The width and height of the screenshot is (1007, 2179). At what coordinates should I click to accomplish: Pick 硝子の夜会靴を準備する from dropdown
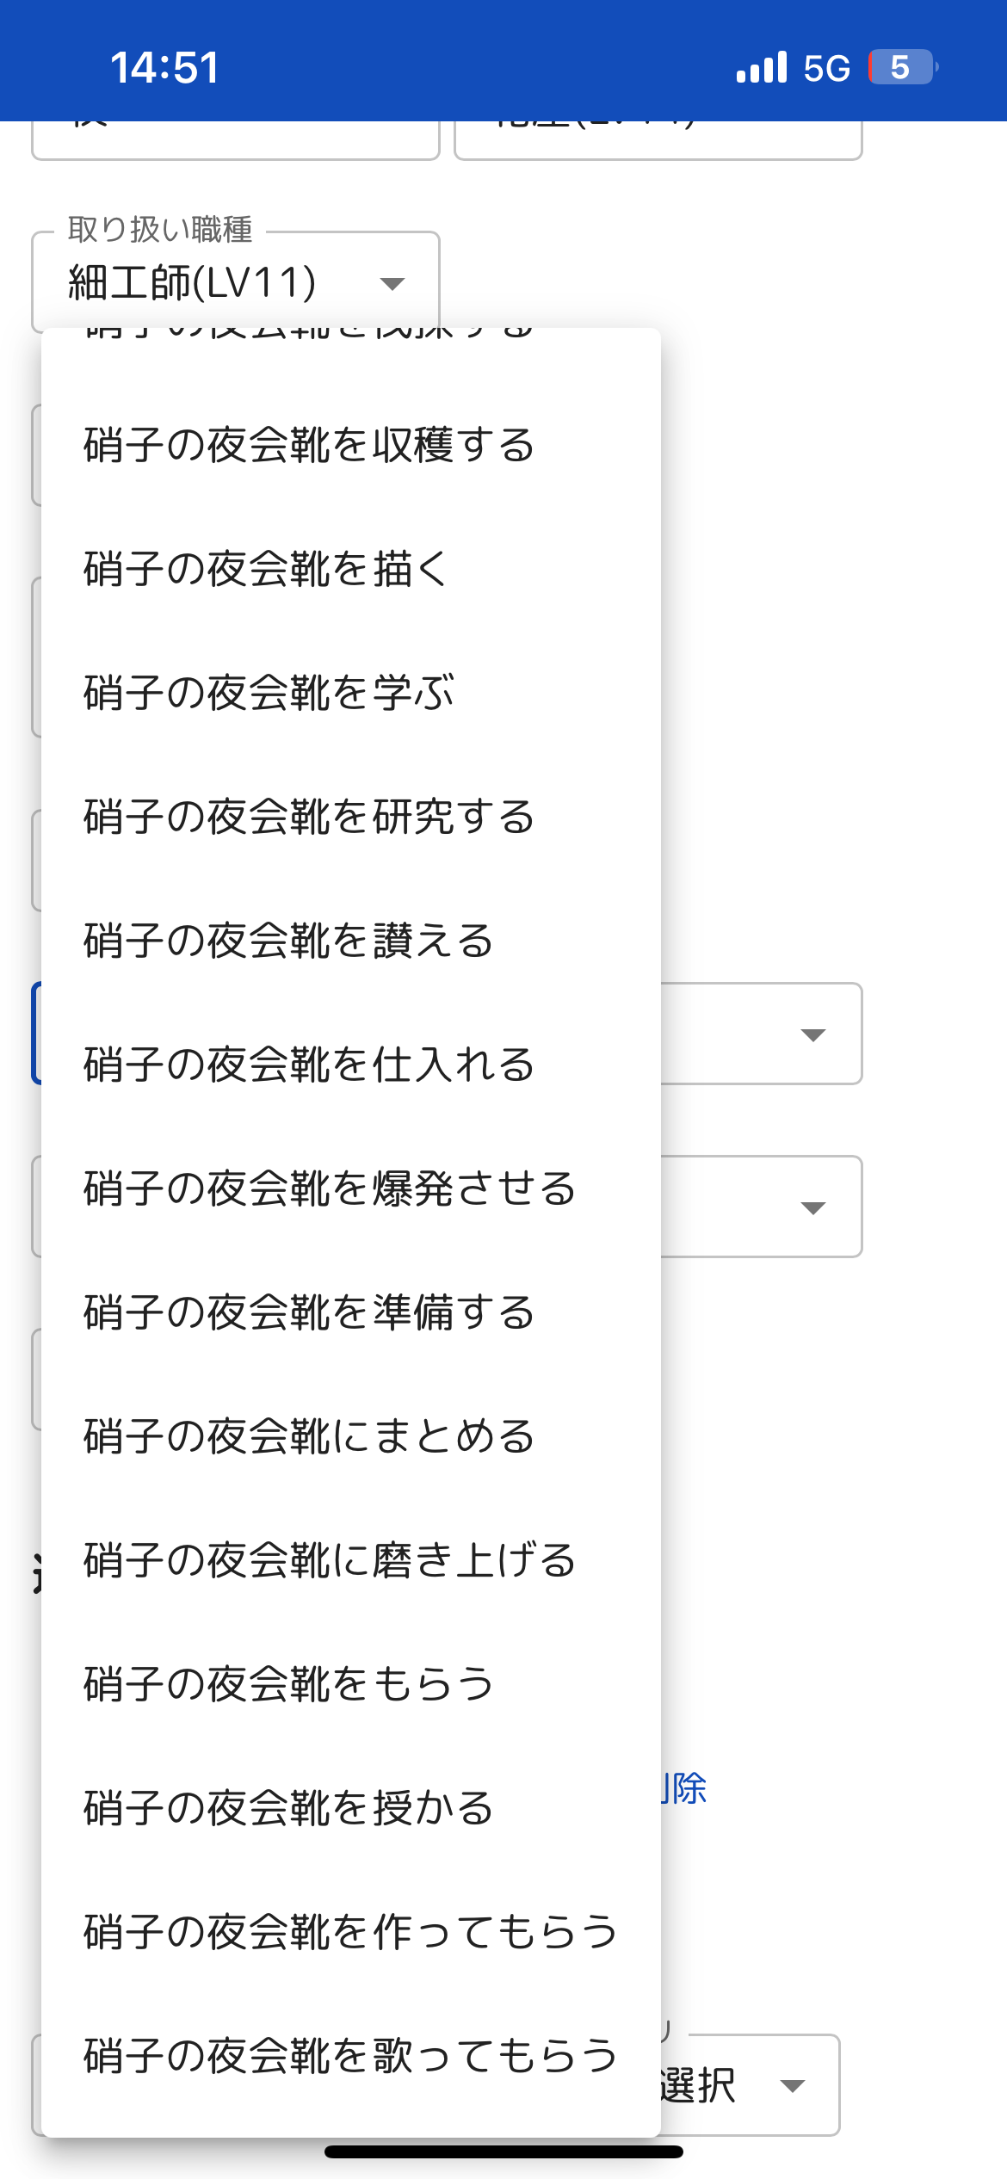tap(310, 1313)
